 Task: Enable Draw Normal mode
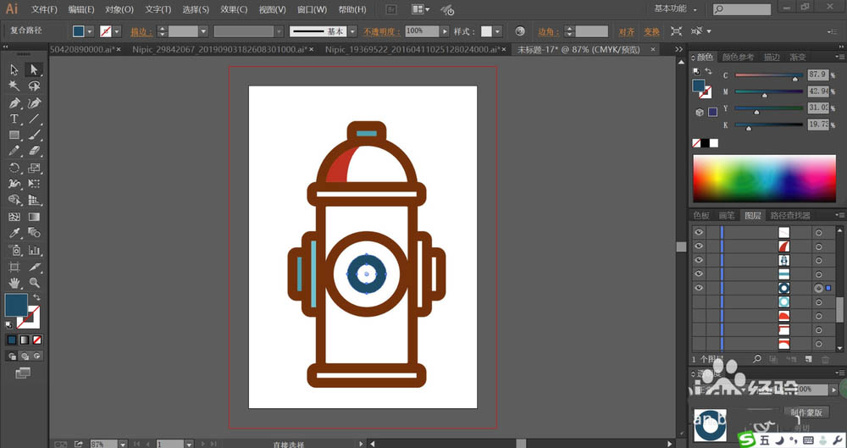pyautogui.click(x=12, y=357)
